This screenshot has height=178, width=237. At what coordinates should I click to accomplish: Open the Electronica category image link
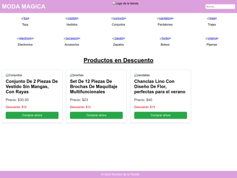point(25,38)
